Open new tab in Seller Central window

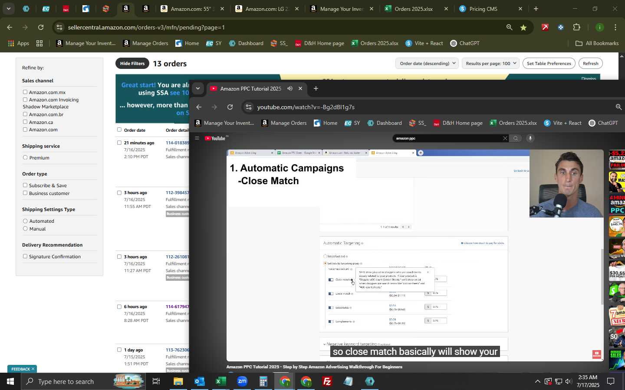[536, 9]
